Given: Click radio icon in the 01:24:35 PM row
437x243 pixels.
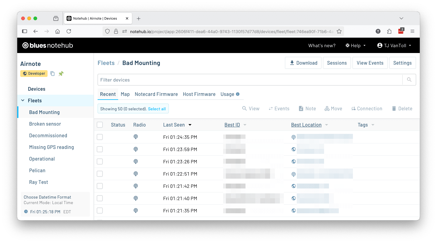Looking at the screenshot, I should [x=136, y=137].
